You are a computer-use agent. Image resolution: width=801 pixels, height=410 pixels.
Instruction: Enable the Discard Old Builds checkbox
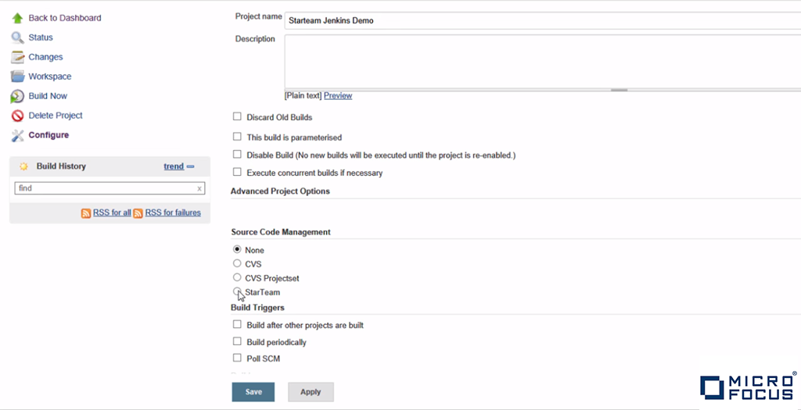(x=237, y=117)
